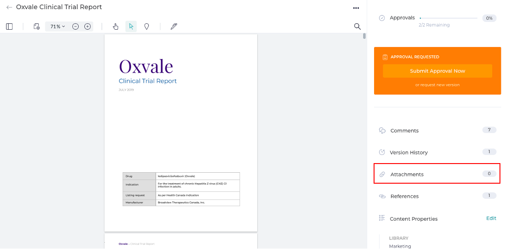Click the Manufacturer table cell
This screenshot has width=505, height=249.
[x=139, y=203]
